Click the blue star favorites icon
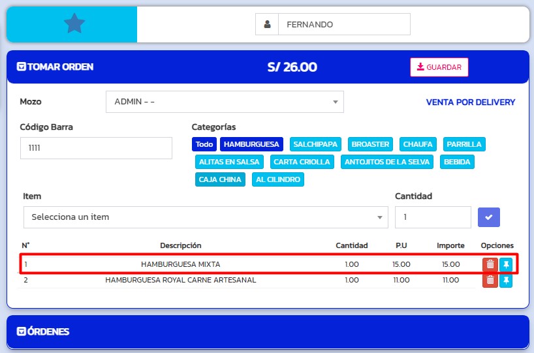Viewport: 534px width, 353px height. 74,24
